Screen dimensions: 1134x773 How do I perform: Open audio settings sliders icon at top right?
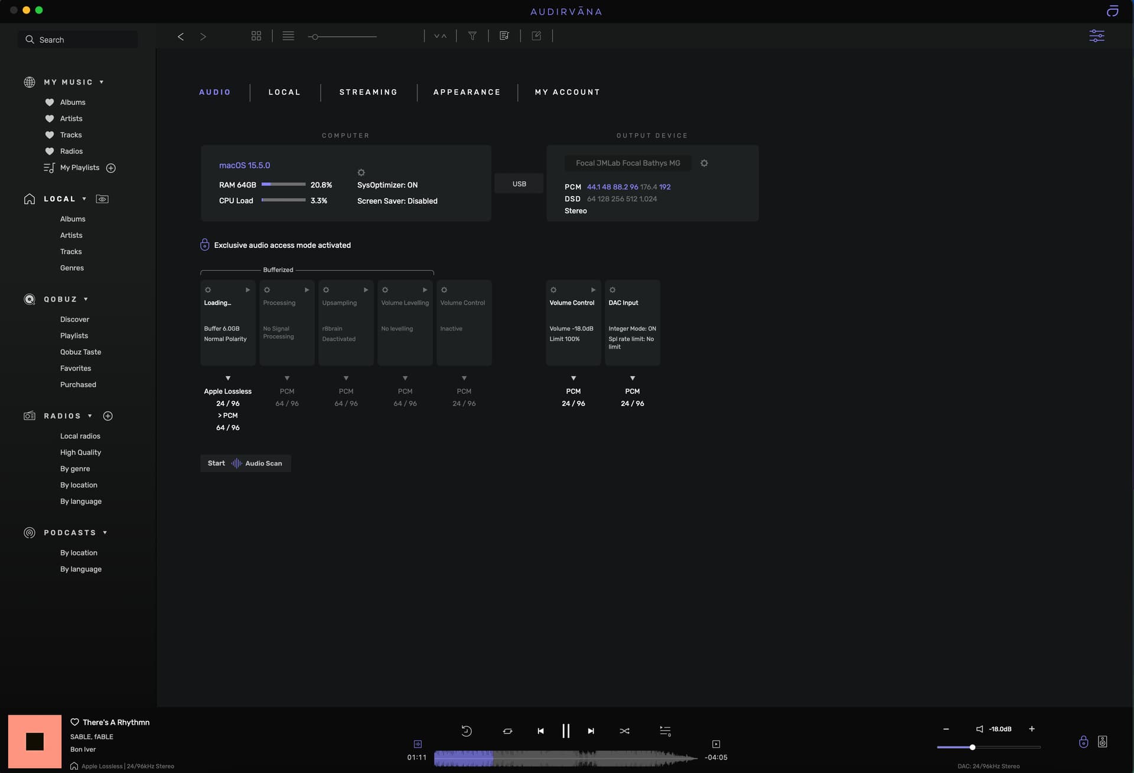[x=1097, y=36]
